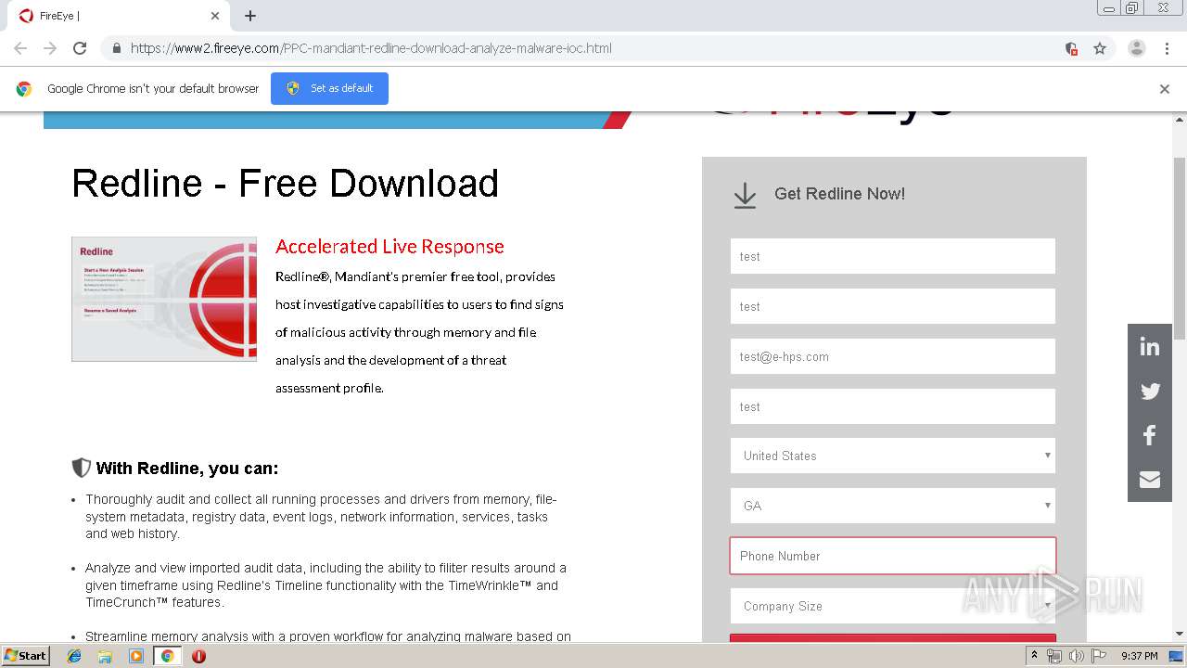
Task: Share page by email envelope icon
Action: (x=1150, y=479)
